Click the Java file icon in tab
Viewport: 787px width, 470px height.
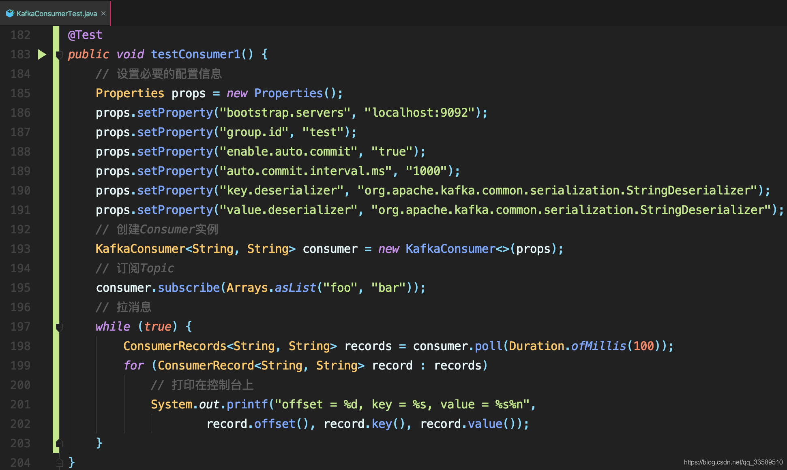10,13
